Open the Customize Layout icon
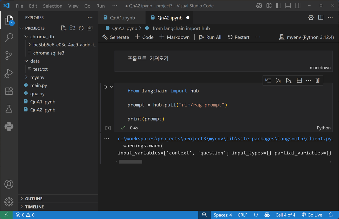The image size is (339, 219). pyautogui.click(x=269, y=6)
